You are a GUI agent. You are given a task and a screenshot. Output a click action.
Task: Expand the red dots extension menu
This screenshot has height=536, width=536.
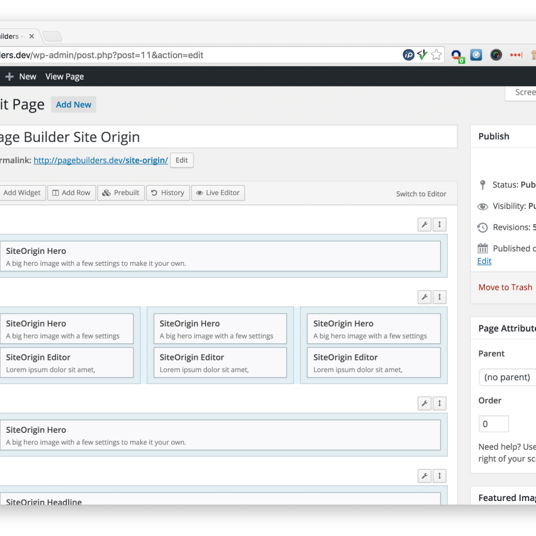(x=516, y=54)
